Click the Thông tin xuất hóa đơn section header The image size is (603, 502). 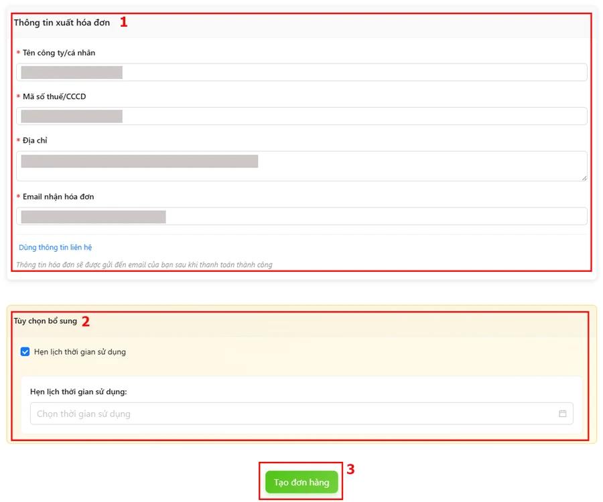[x=62, y=23]
